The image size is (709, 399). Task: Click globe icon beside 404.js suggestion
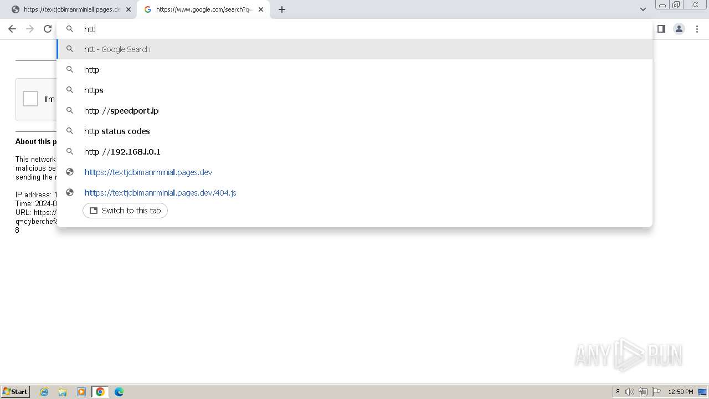click(70, 193)
